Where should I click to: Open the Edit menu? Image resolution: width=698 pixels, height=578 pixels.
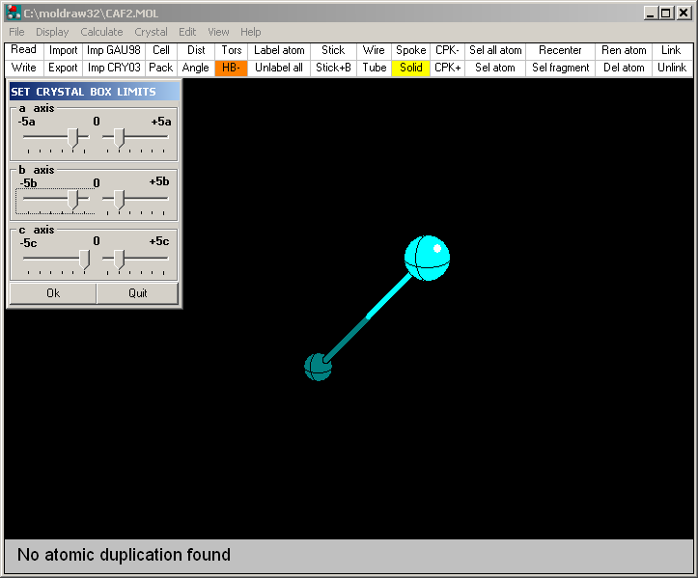point(187,32)
